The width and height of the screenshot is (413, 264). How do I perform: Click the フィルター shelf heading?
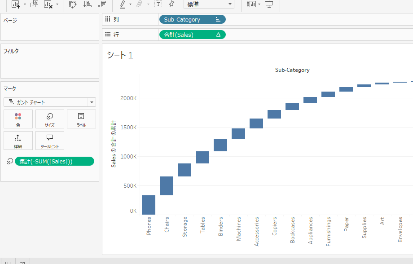click(13, 51)
